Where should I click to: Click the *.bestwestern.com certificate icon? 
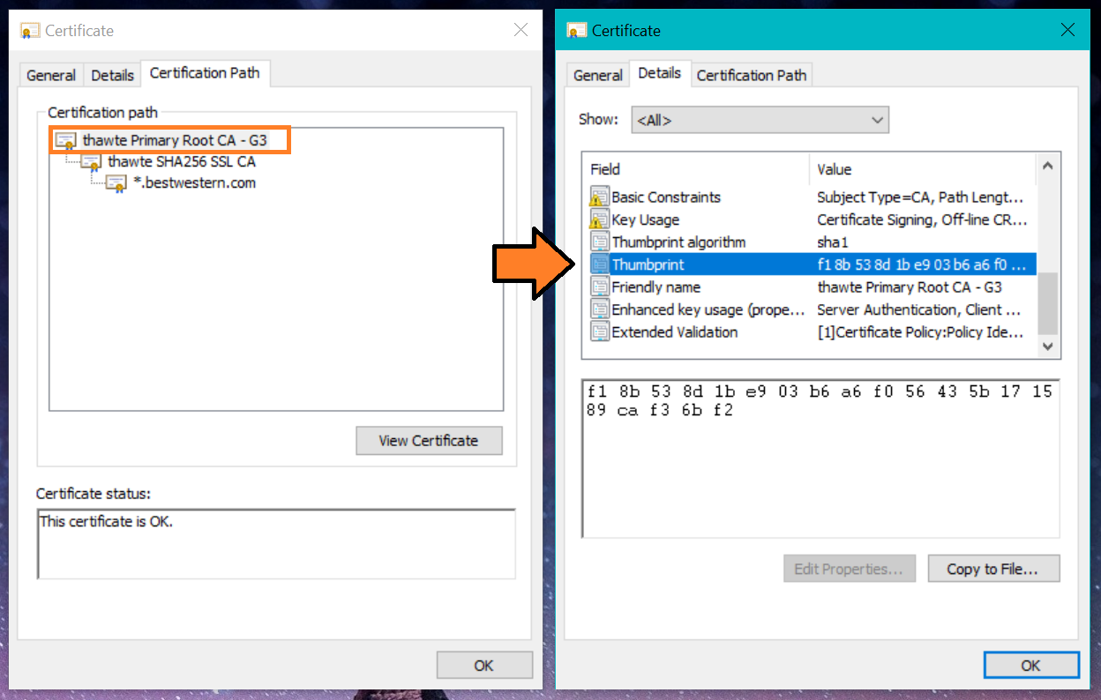click(116, 183)
